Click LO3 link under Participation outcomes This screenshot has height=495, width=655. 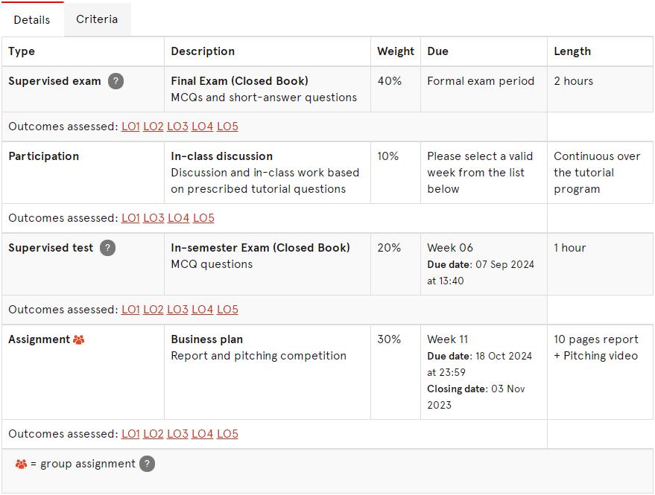154,218
